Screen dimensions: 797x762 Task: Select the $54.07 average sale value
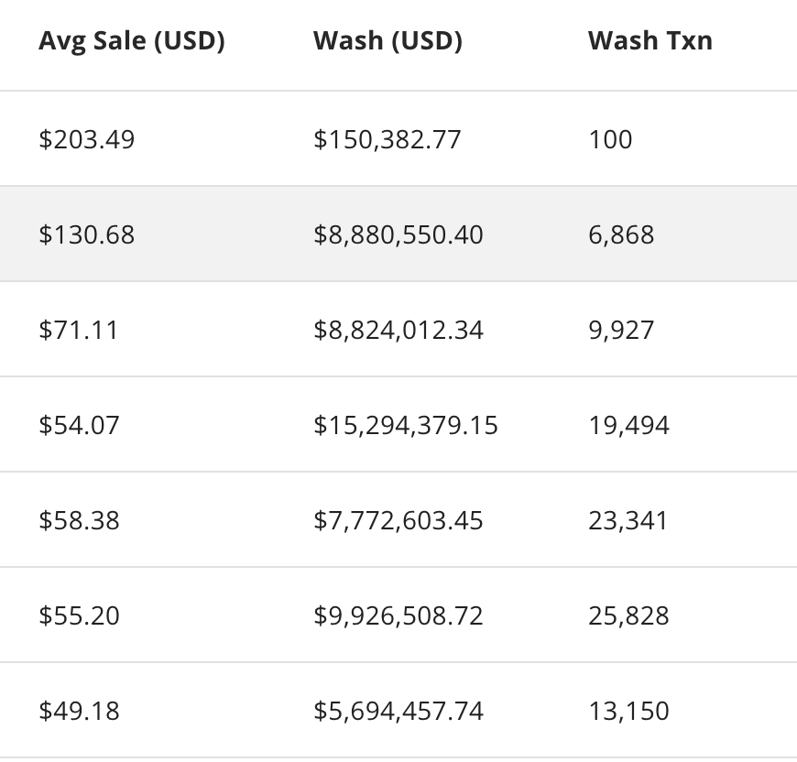[79, 426]
